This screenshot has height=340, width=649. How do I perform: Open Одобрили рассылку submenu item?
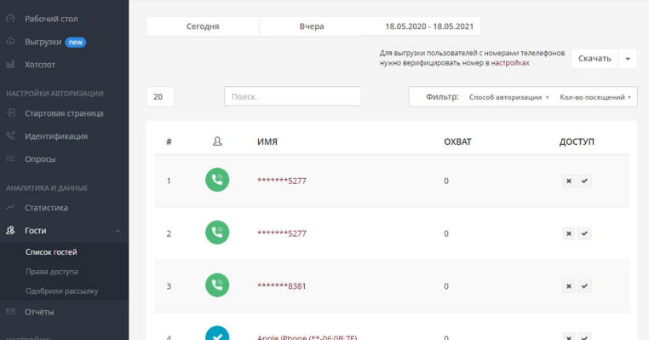[61, 291]
